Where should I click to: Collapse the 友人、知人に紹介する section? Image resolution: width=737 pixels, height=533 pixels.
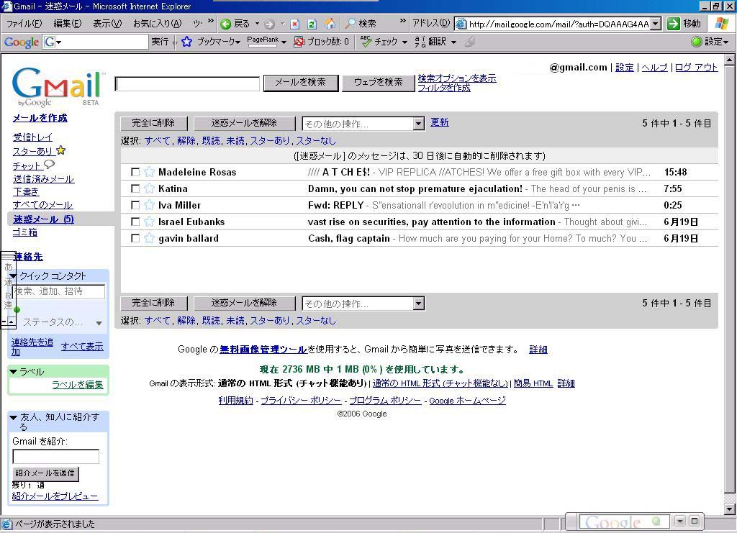[13, 417]
